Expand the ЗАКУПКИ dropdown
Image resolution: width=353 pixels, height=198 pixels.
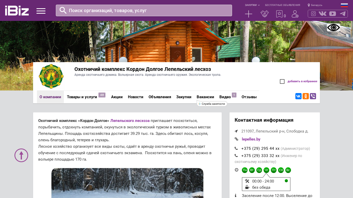point(252,5)
